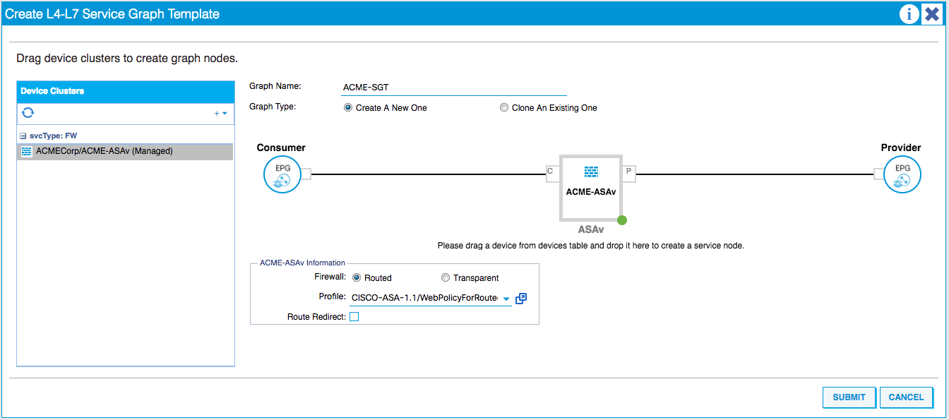Click the ACME-ASAv Information legend text
The height and width of the screenshot is (420, 949).
(x=303, y=263)
